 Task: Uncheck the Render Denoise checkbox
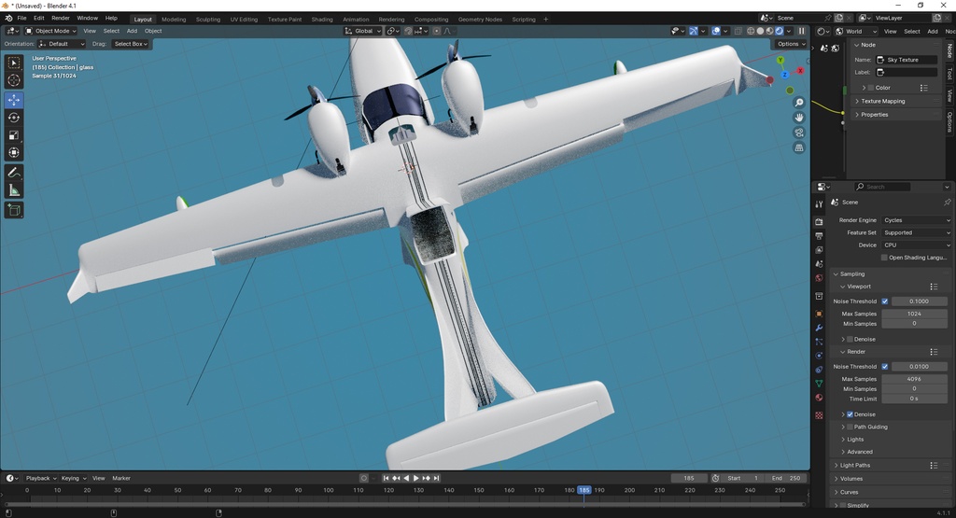tap(850, 414)
